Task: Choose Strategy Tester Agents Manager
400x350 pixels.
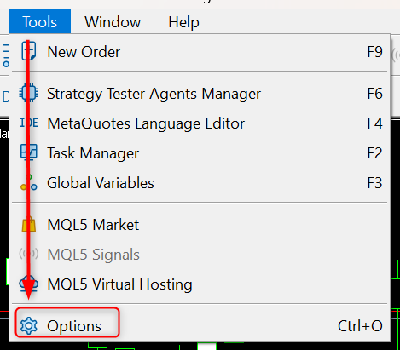Action: pyautogui.click(x=200, y=93)
